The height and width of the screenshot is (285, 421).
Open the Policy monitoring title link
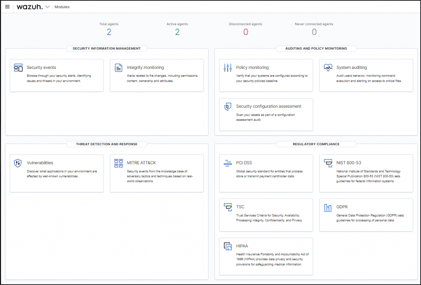click(252, 68)
